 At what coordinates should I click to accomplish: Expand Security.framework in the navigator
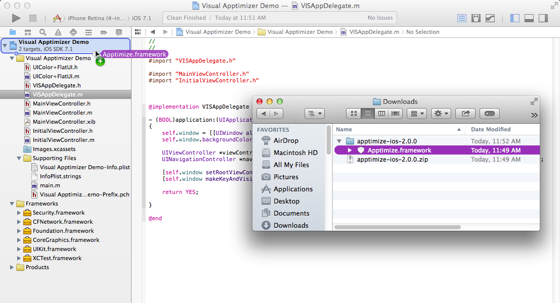[x=19, y=213]
